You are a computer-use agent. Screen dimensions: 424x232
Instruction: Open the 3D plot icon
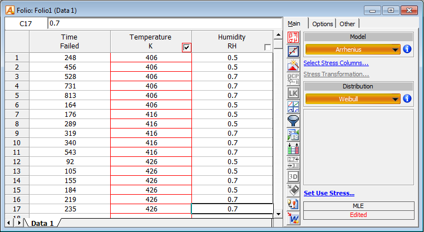(x=293, y=176)
